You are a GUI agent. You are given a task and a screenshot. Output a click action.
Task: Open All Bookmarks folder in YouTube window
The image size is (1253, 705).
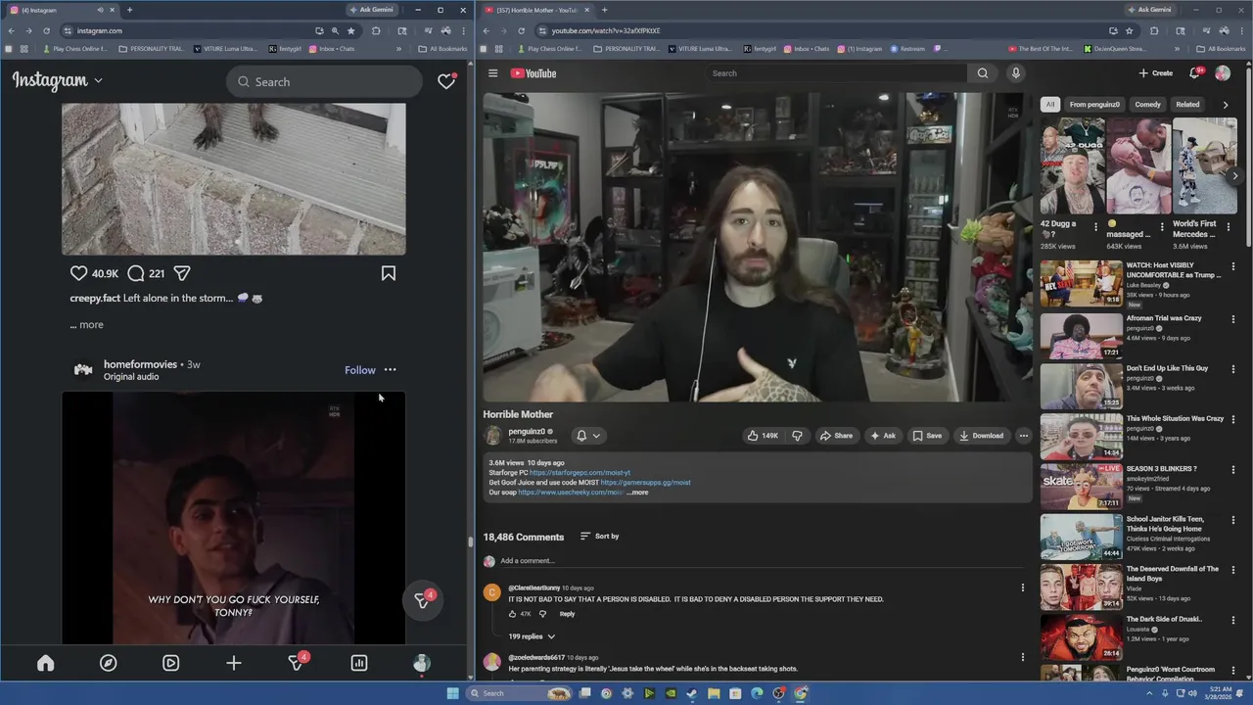(x=1220, y=49)
